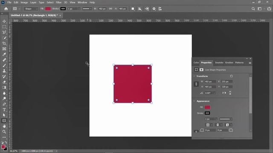Open the Shape tool mode dropdown
273x153 pixels.
click(x=31, y=8)
